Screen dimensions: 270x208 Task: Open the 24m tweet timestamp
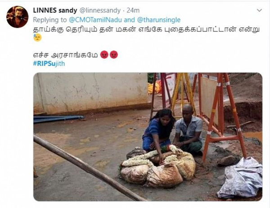133,10
